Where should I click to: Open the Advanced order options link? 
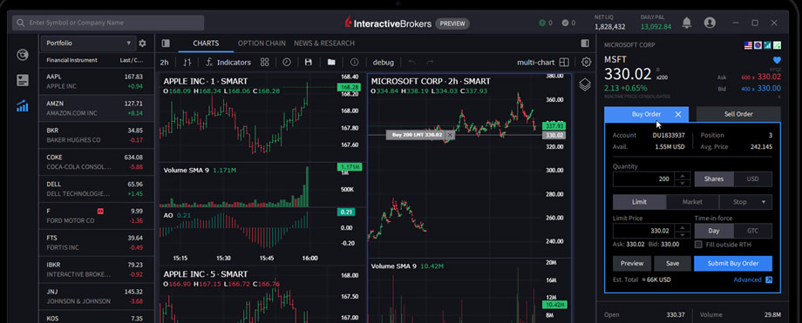[747, 279]
